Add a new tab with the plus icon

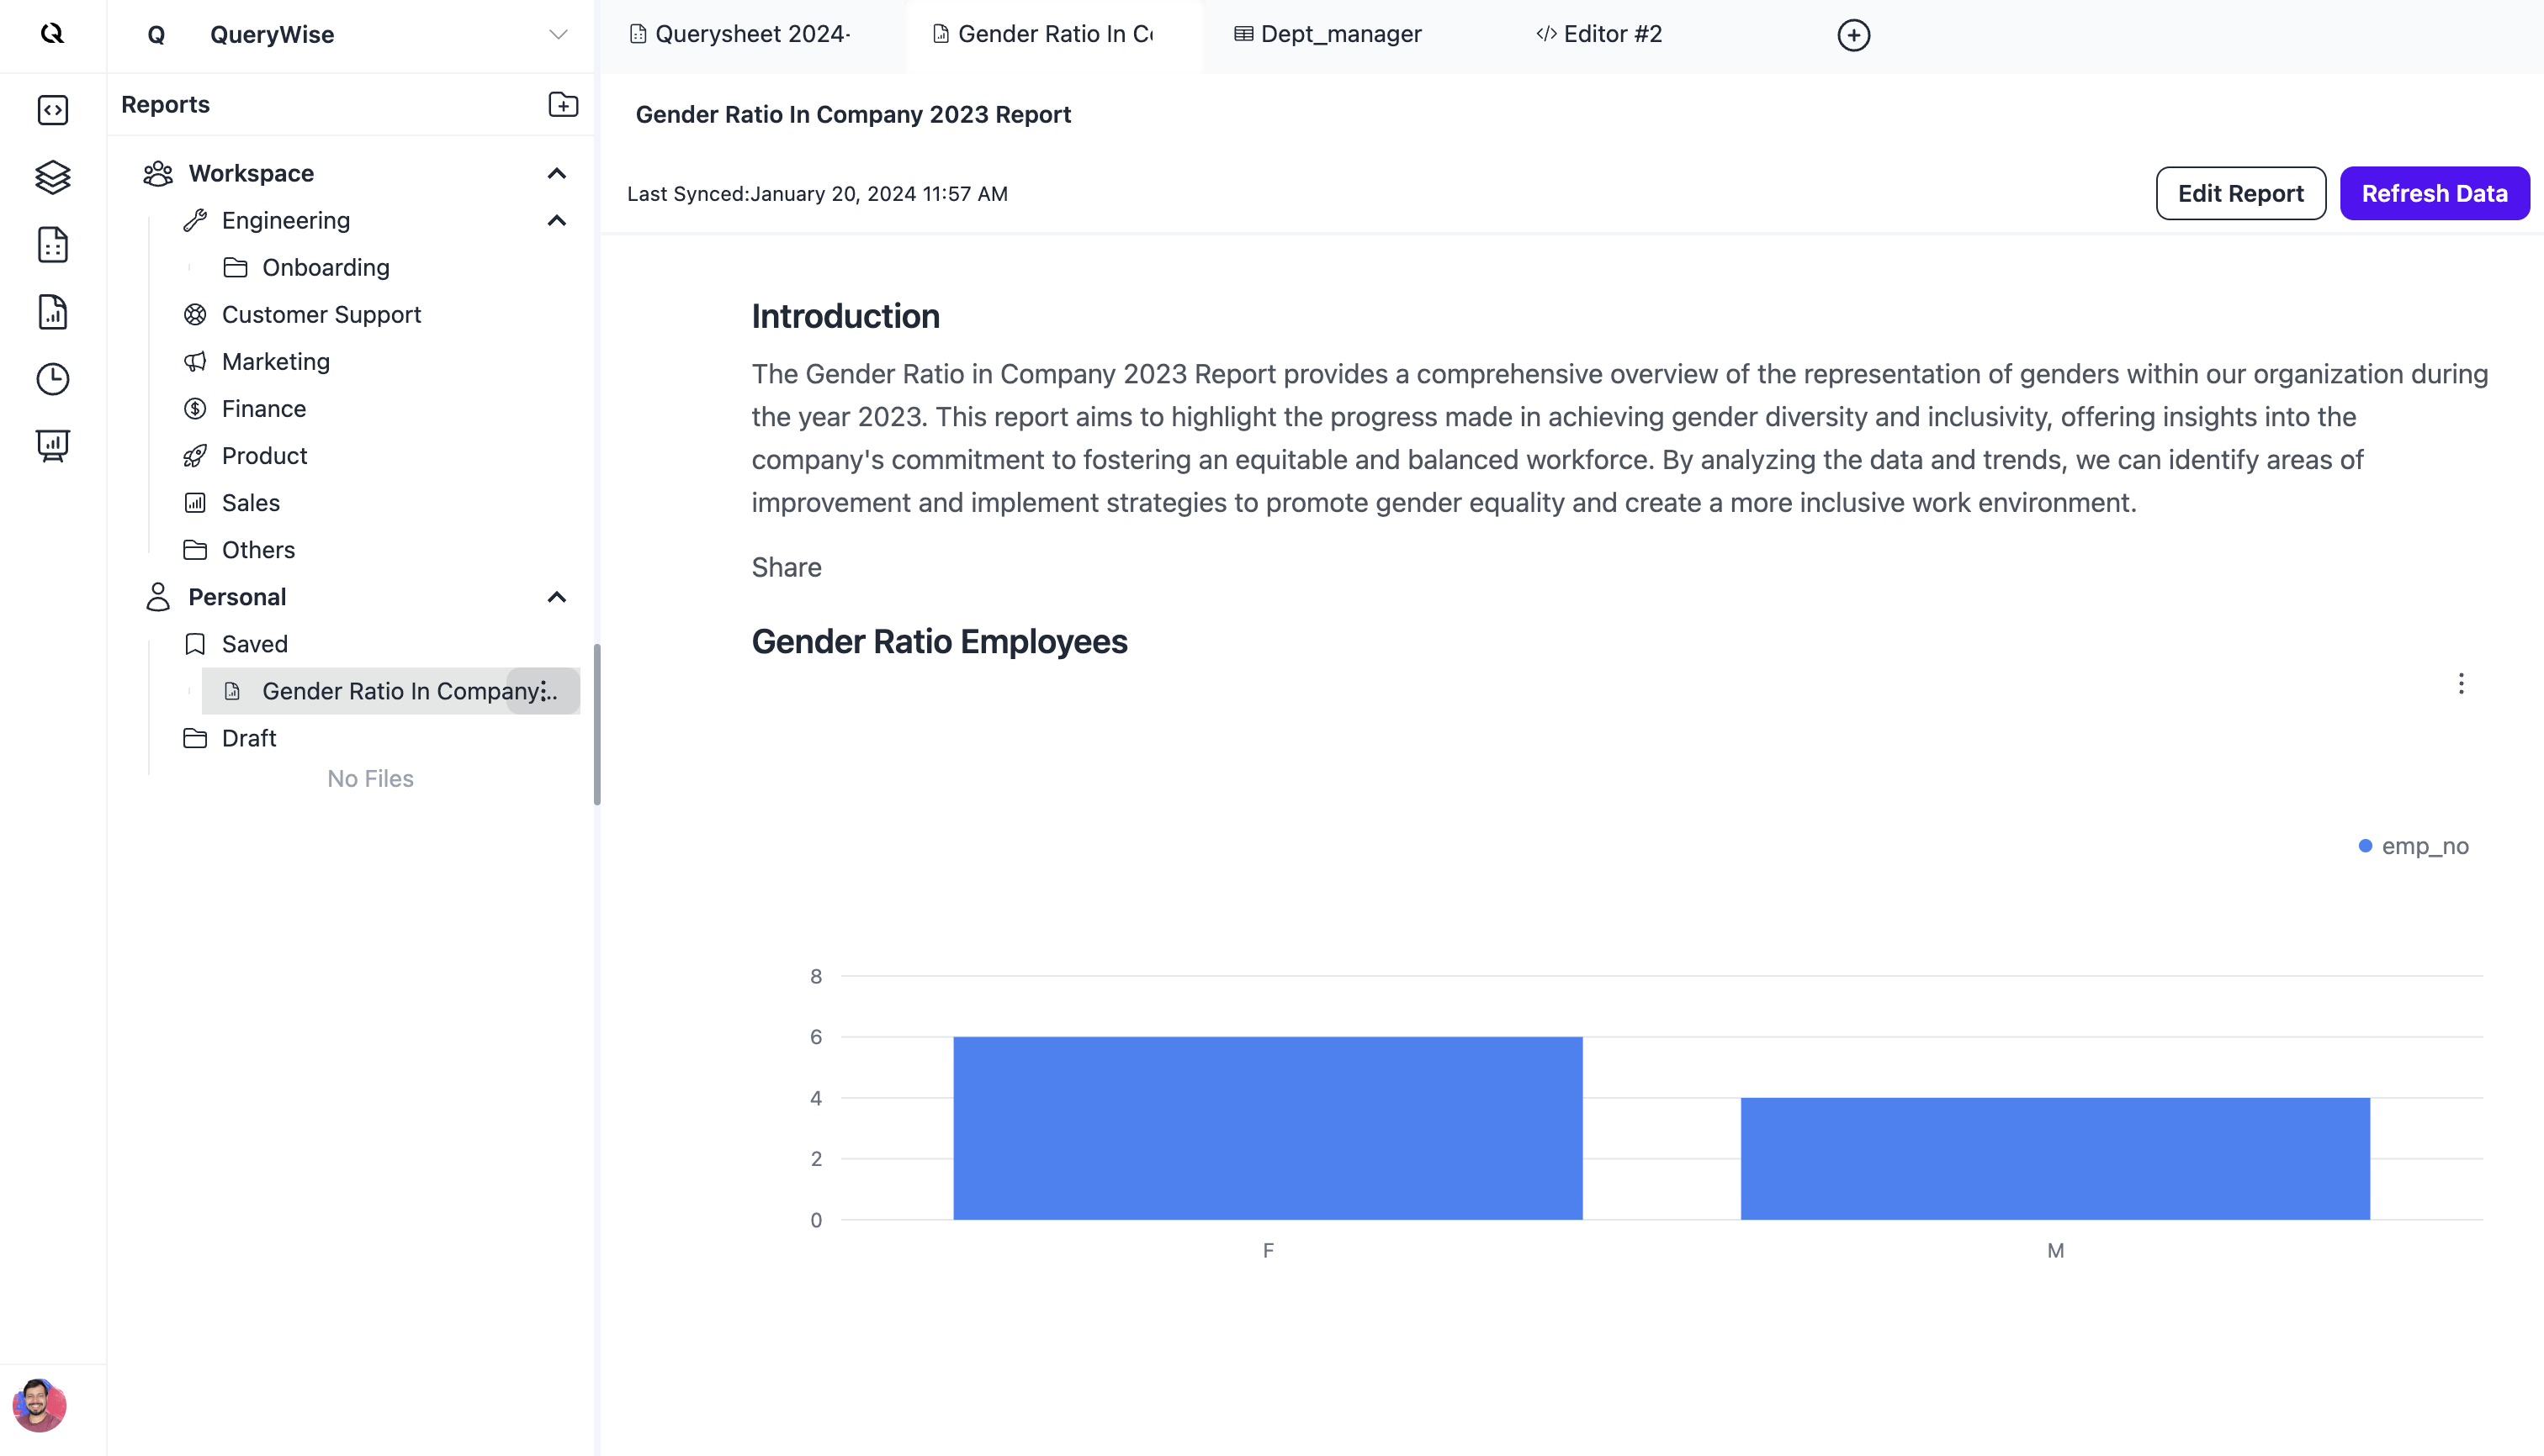(x=1852, y=35)
